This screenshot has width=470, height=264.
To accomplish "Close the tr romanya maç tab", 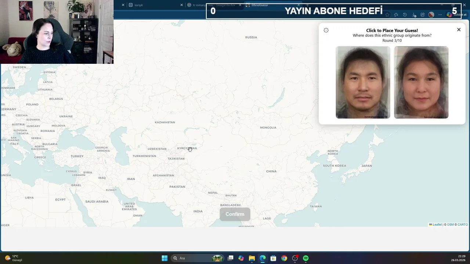I will [240, 5].
